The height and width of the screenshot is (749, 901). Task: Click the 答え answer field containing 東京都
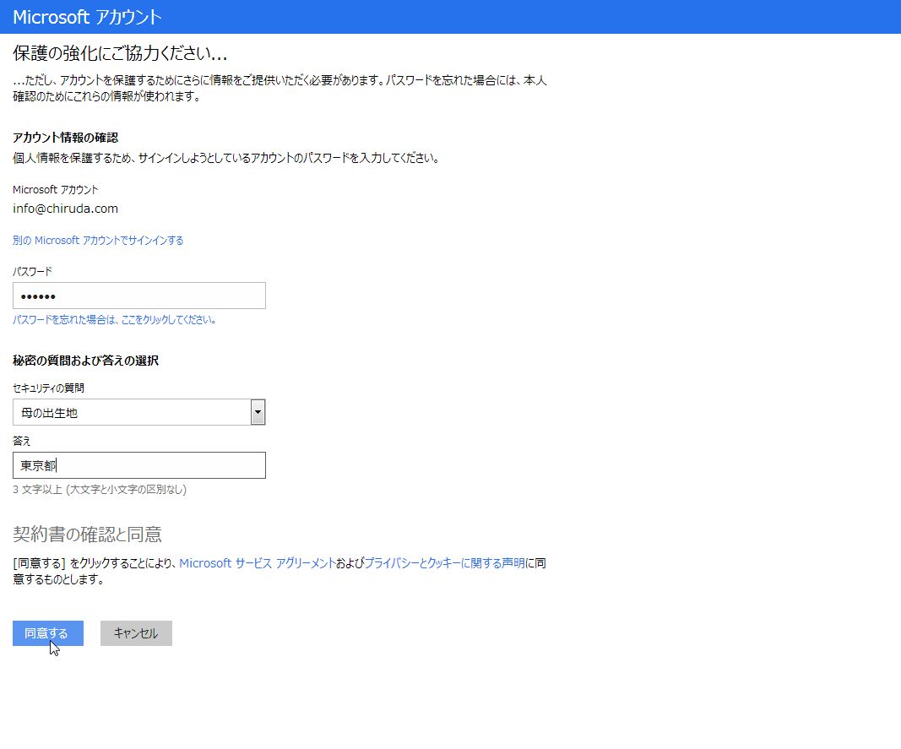139,465
